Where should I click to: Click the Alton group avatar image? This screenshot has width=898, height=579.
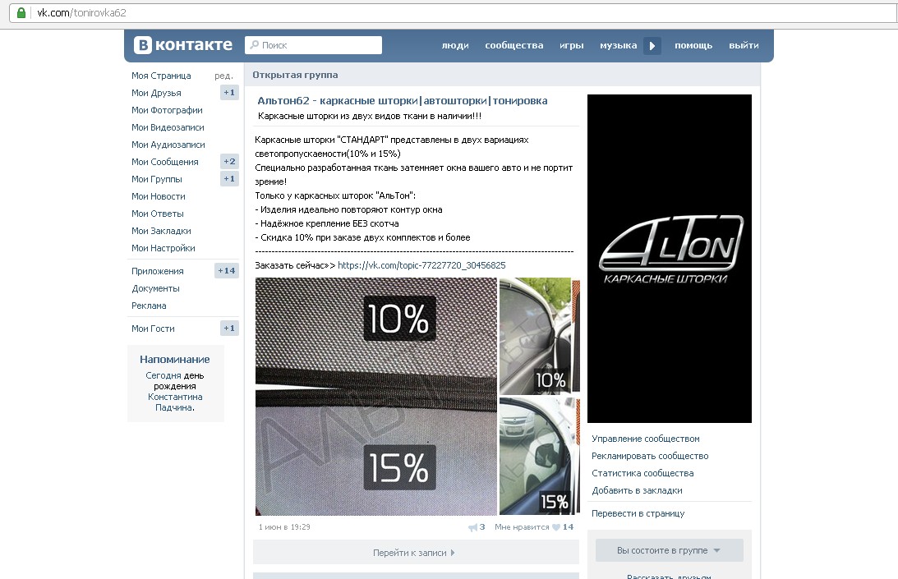[670, 258]
